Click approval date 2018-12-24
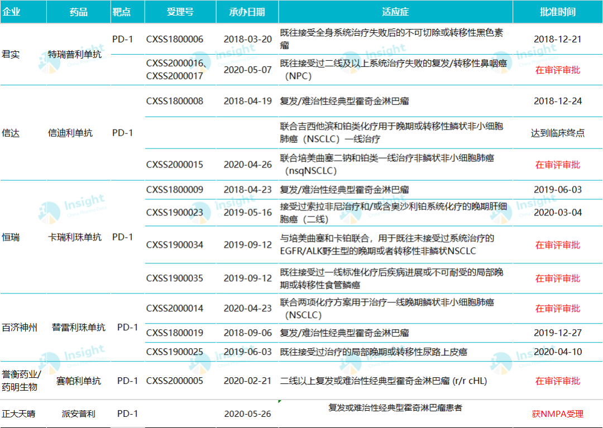 click(x=558, y=101)
